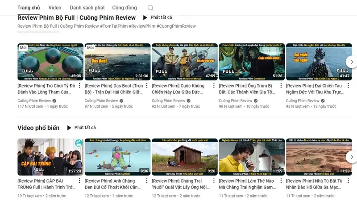Image resolution: width=357 pixels, height=201 pixels.
Task: Open more options for Đại Chiến Tàu Ngầm video
Action: [x=348, y=86]
